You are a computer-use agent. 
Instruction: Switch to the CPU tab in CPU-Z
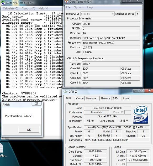68,98
